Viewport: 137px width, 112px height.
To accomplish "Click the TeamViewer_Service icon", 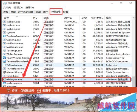I will click(x=4, y=58).
